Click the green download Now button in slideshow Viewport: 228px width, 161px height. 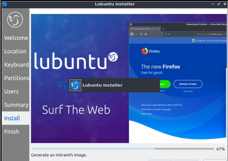coord(165,84)
